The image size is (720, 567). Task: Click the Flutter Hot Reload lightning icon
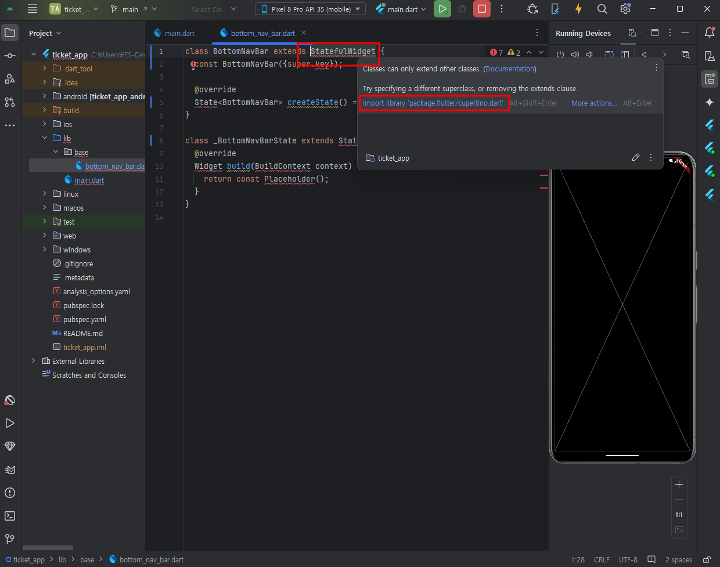tap(578, 9)
